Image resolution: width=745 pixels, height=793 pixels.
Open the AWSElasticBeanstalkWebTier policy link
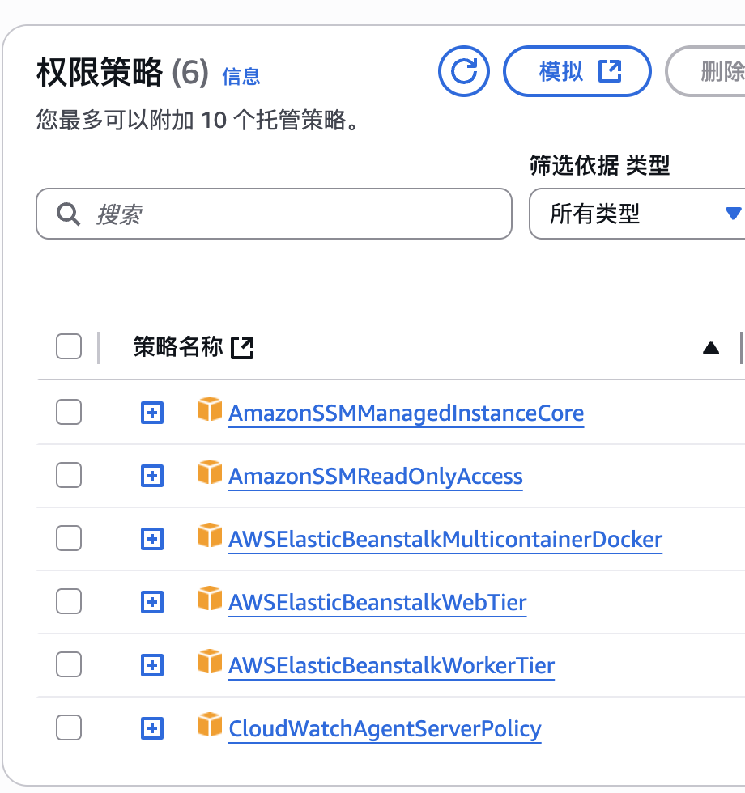377,603
